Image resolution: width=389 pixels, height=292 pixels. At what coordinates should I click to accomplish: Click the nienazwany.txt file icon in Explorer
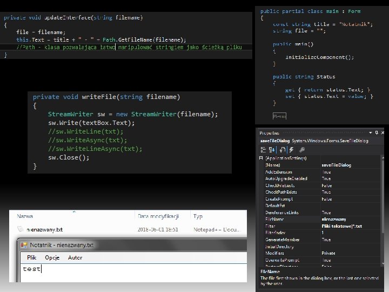click(x=21, y=229)
